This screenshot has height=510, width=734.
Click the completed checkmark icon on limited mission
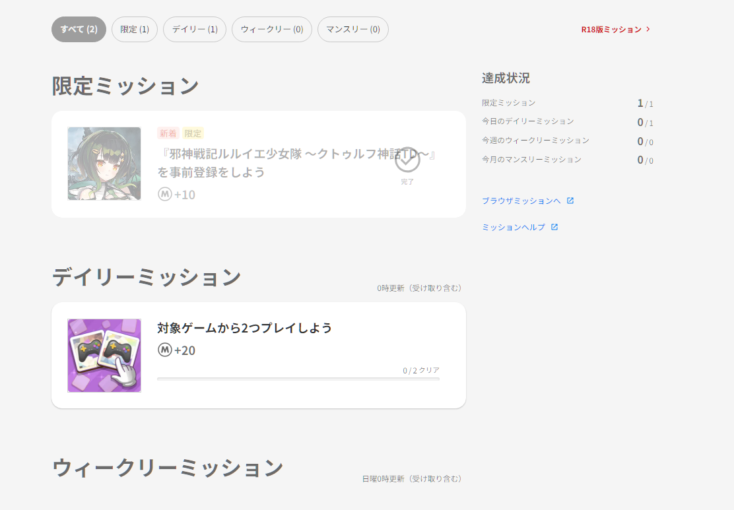tap(407, 160)
